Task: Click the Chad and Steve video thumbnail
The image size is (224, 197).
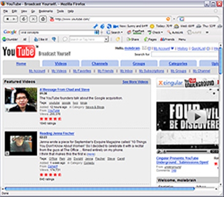Action: (21, 100)
